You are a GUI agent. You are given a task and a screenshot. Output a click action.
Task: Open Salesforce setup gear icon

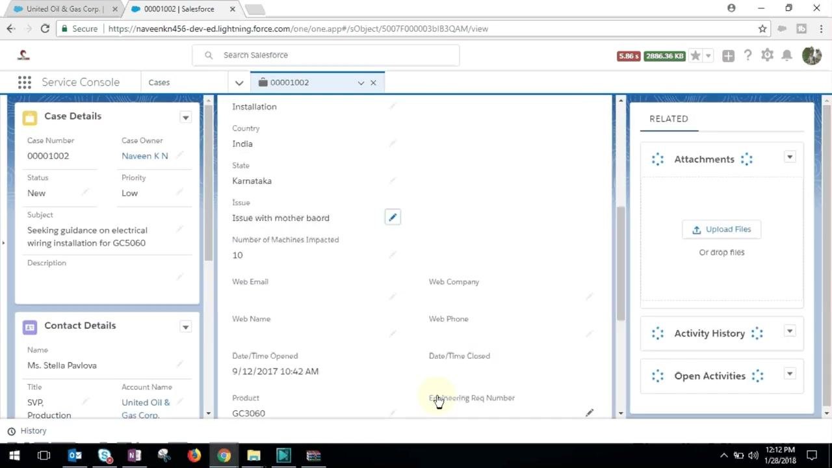[x=768, y=55]
